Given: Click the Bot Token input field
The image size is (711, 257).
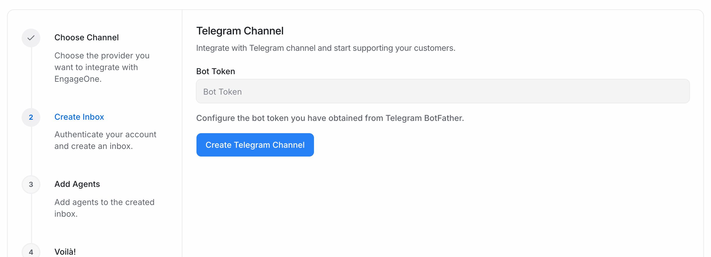Looking at the screenshot, I should pos(443,91).
